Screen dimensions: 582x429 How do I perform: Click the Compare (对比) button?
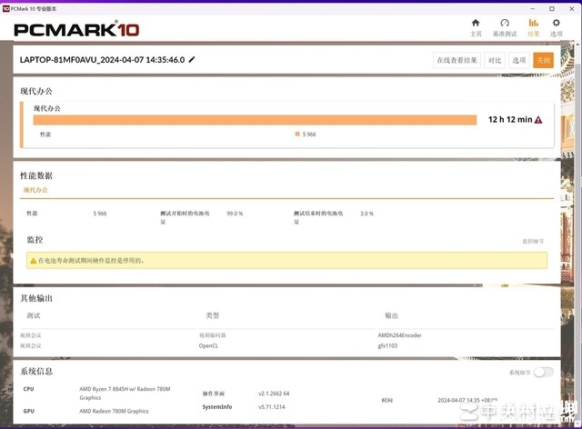pos(495,60)
